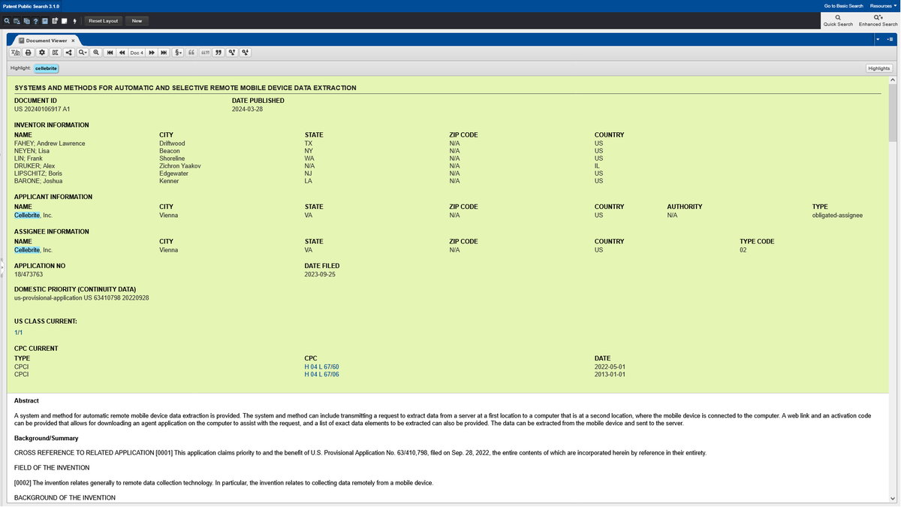Toggle the cellebrite highlight chip
Viewport: 901px width, 507px height.
click(46, 68)
